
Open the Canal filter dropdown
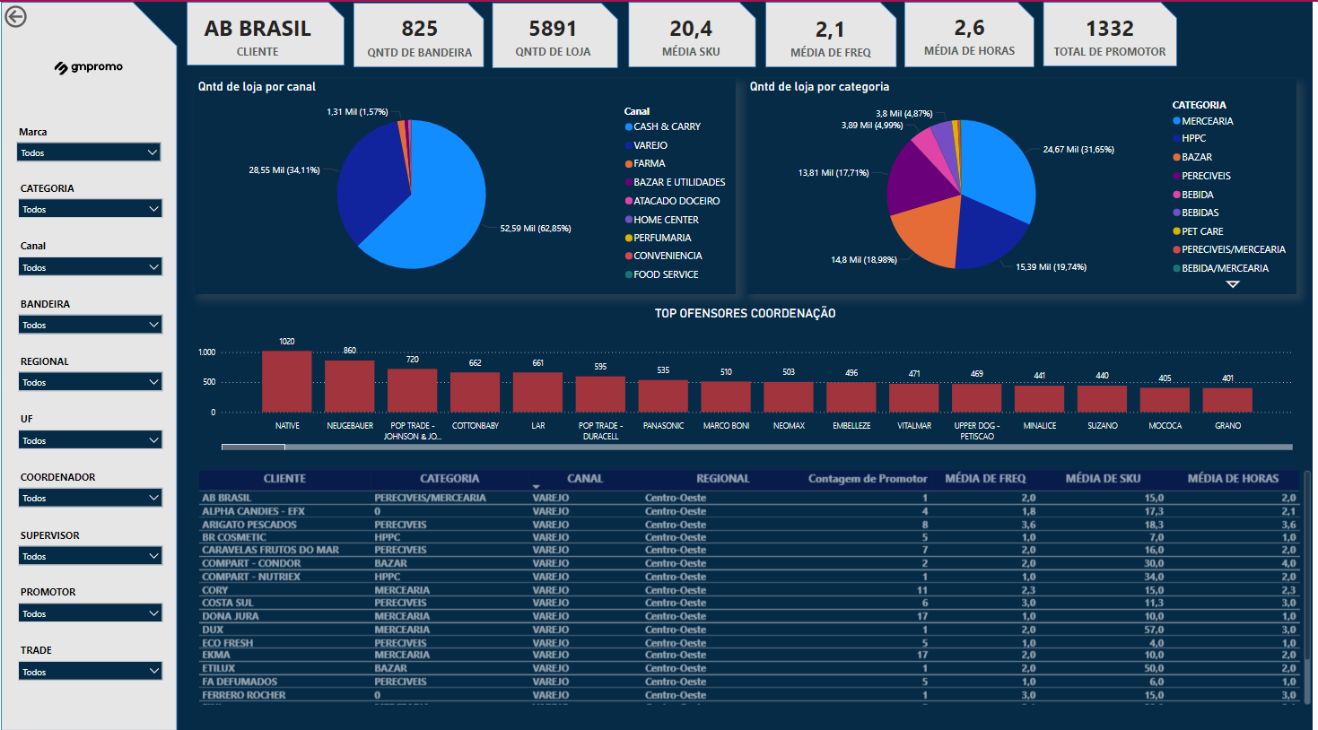pos(90,267)
